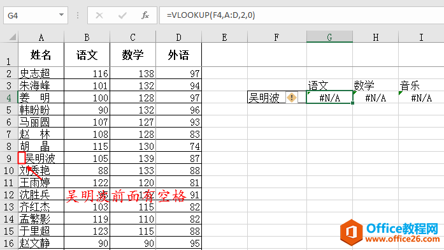Select column D header
Viewport: 444px width, 250px height.
coord(178,37)
